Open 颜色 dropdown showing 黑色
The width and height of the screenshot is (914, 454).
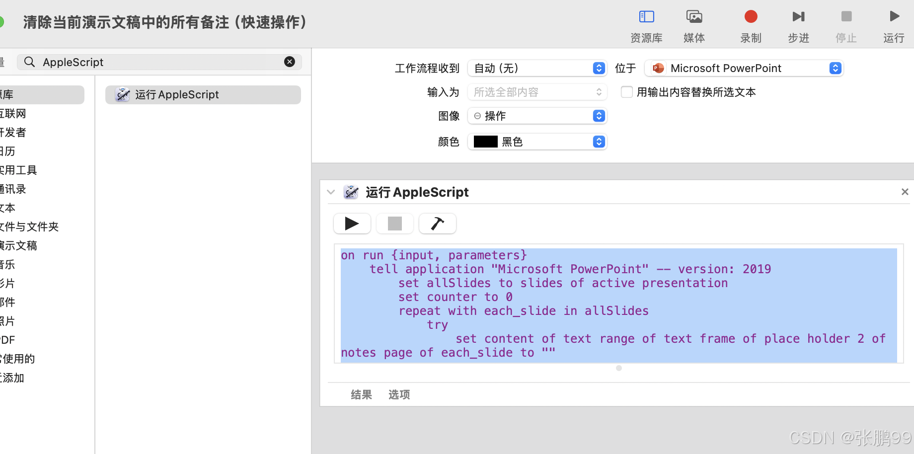point(537,142)
